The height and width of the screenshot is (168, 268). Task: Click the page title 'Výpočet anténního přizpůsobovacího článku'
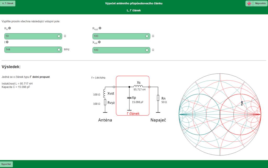(134, 3)
